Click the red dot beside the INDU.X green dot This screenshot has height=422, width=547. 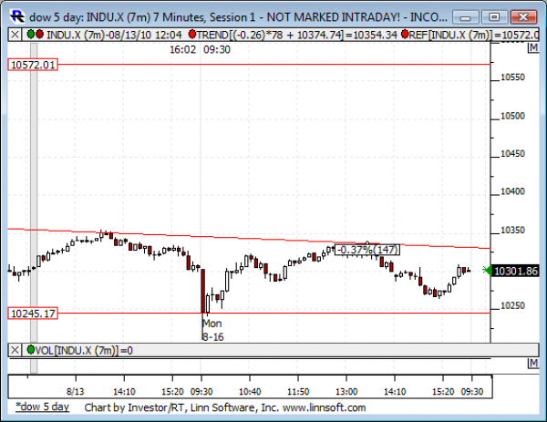[39, 34]
